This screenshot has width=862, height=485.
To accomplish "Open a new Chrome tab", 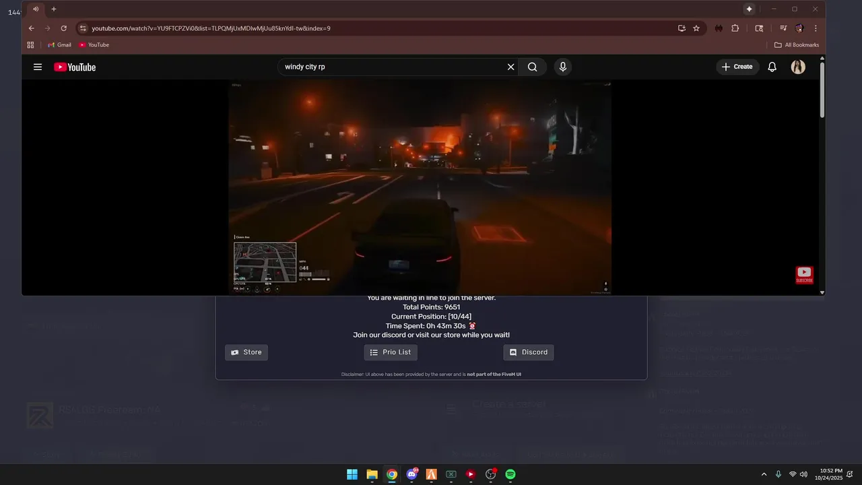I will coord(54,9).
